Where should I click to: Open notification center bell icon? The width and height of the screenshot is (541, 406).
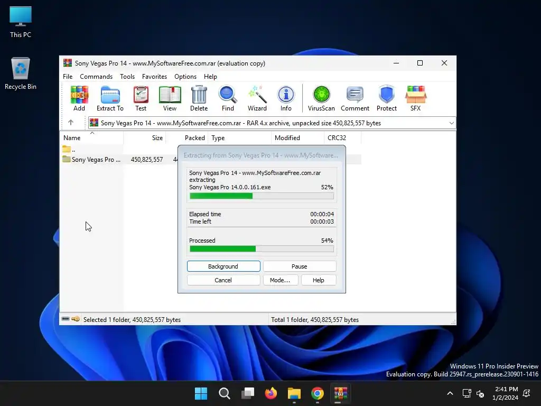point(527,393)
